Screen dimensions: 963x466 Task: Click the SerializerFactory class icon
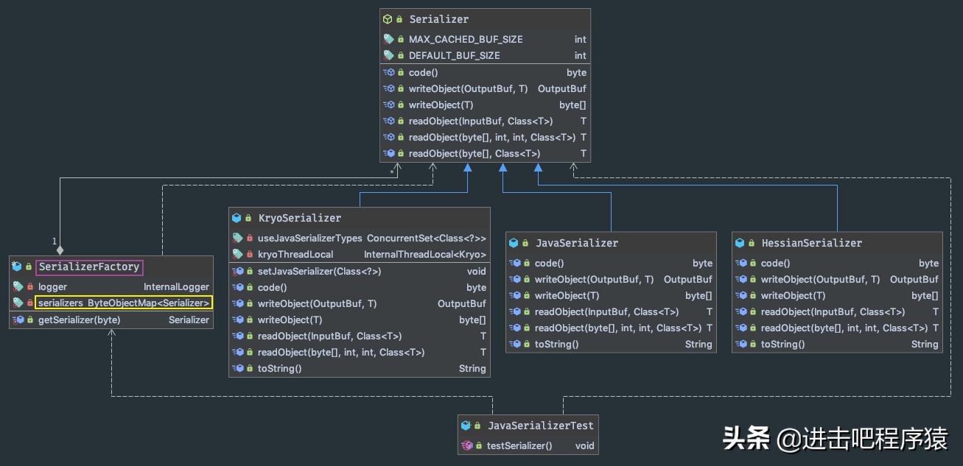(x=17, y=266)
